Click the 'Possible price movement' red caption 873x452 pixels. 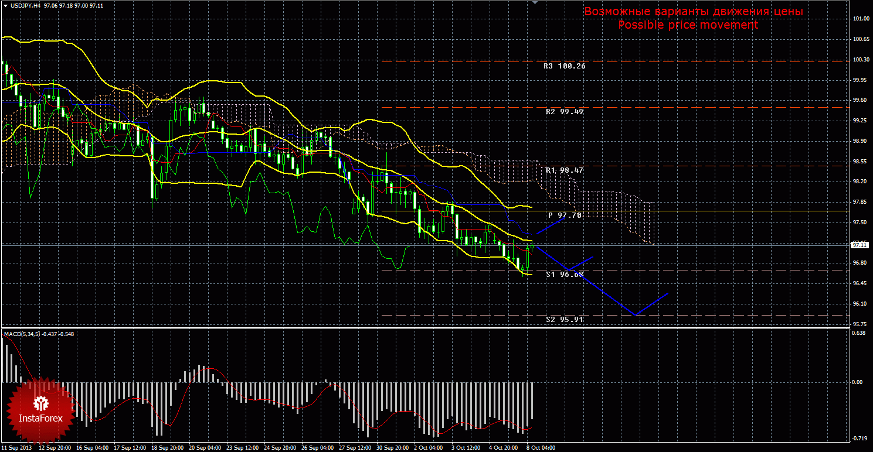tap(688, 25)
